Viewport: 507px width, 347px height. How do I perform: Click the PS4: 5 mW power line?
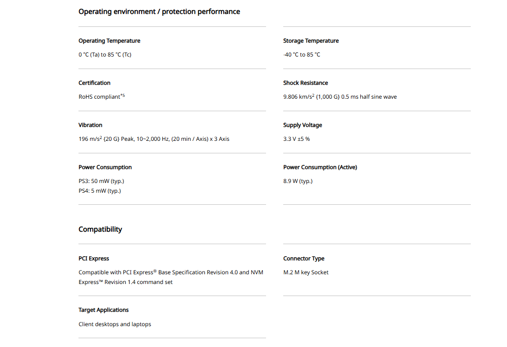(99, 191)
